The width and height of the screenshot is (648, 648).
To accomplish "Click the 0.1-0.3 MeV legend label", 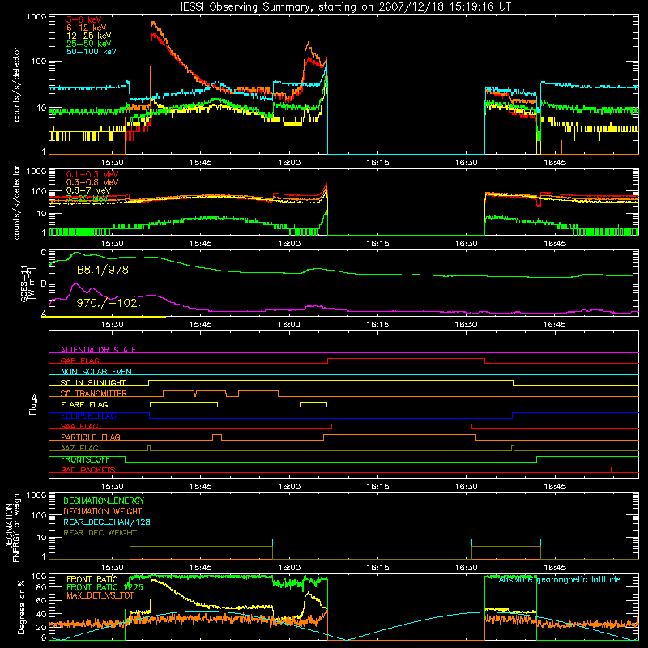I will click(x=92, y=174).
